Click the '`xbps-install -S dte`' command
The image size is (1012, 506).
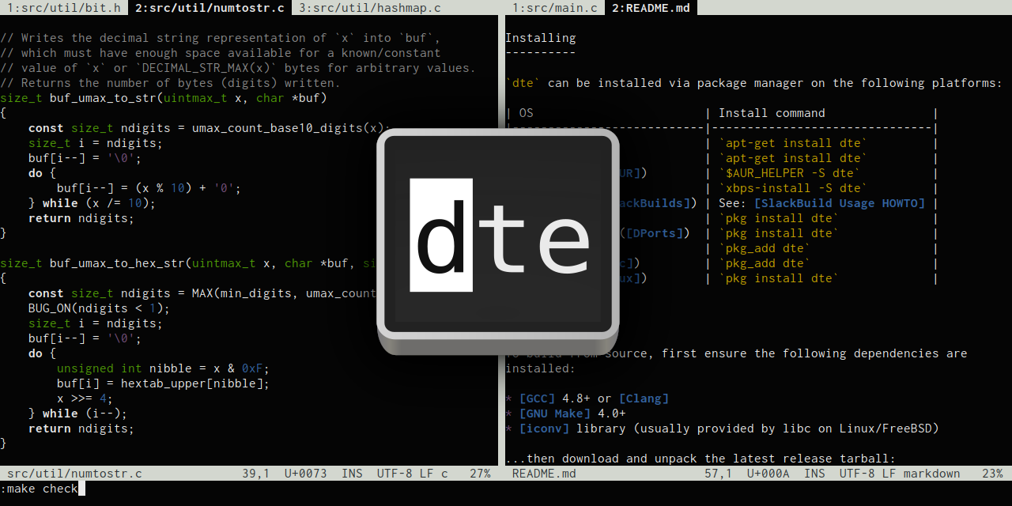pyautogui.click(x=793, y=188)
